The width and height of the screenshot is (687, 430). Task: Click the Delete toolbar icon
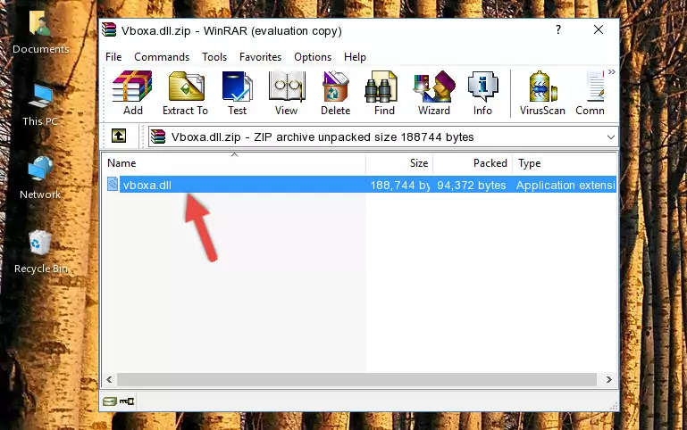pyautogui.click(x=335, y=93)
